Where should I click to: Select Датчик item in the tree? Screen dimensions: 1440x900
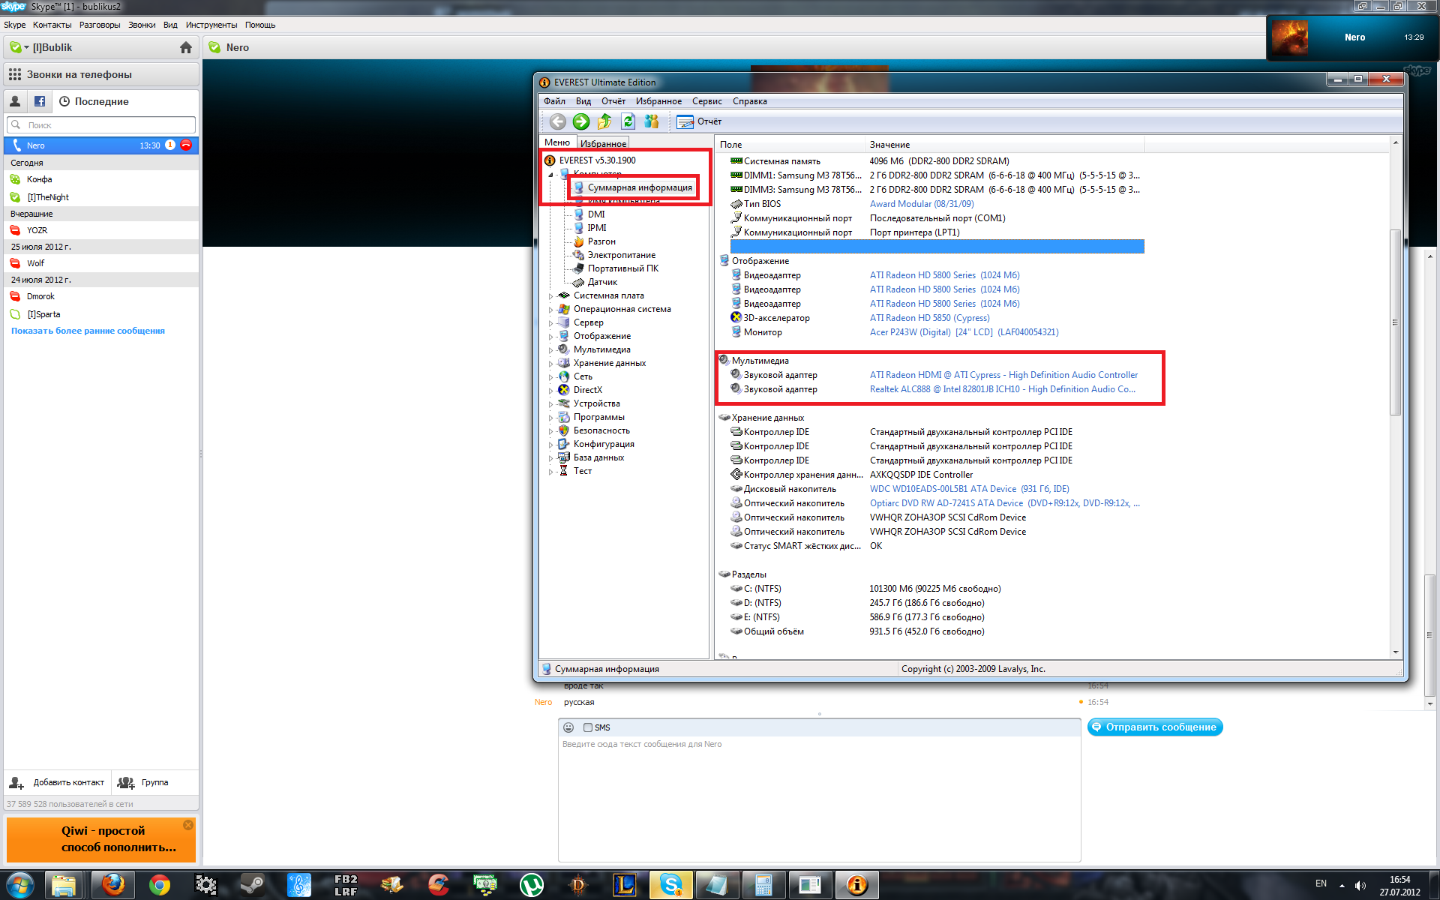(x=602, y=283)
